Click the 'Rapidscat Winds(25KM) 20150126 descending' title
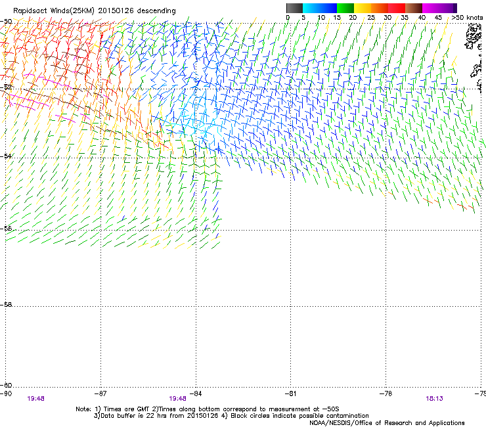 coord(94,11)
